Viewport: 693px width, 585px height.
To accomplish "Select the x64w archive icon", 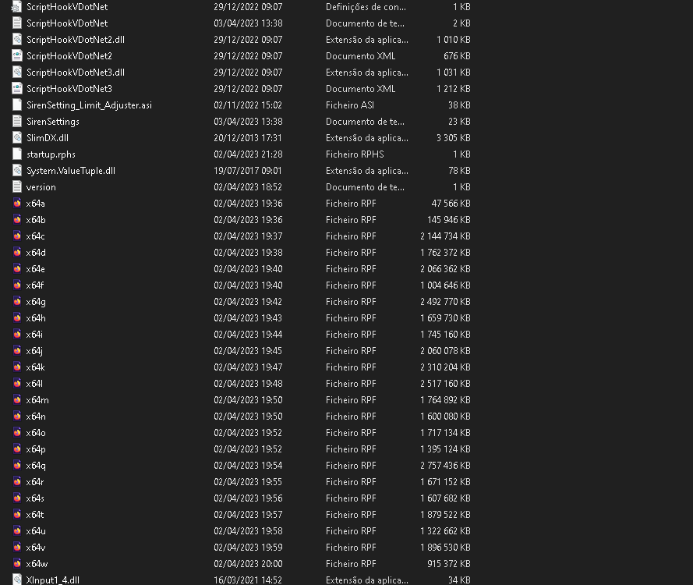I will click(17, 564).
